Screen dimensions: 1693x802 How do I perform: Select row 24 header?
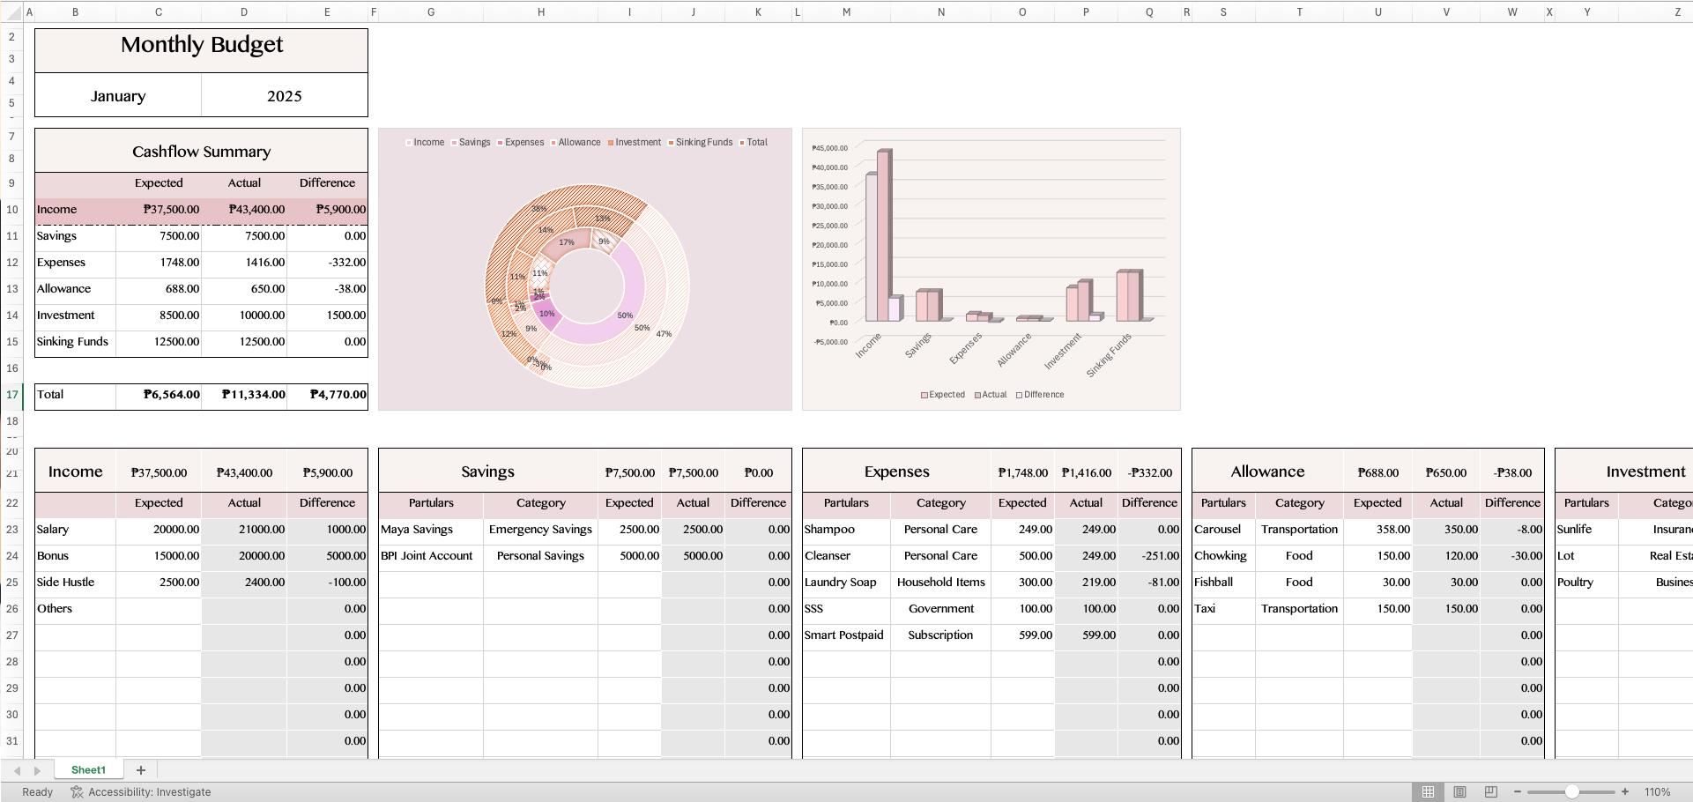point(11,555)
